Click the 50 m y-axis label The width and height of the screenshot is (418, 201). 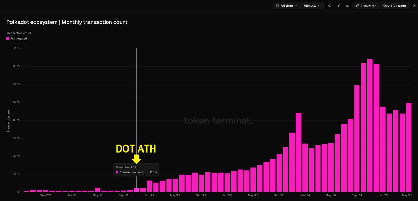pos(16,102)
